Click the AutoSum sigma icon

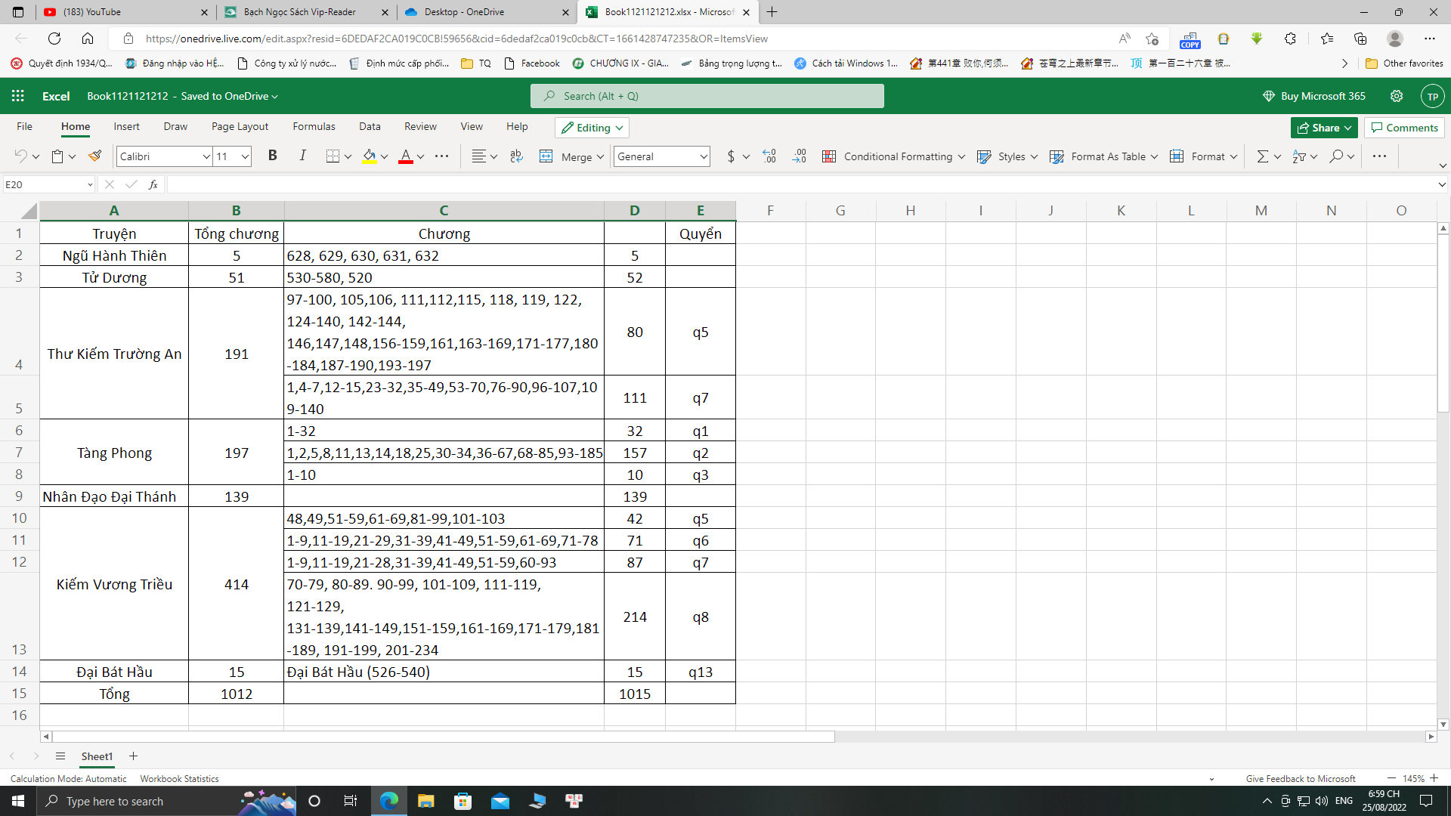click(x=1261, y=156)
